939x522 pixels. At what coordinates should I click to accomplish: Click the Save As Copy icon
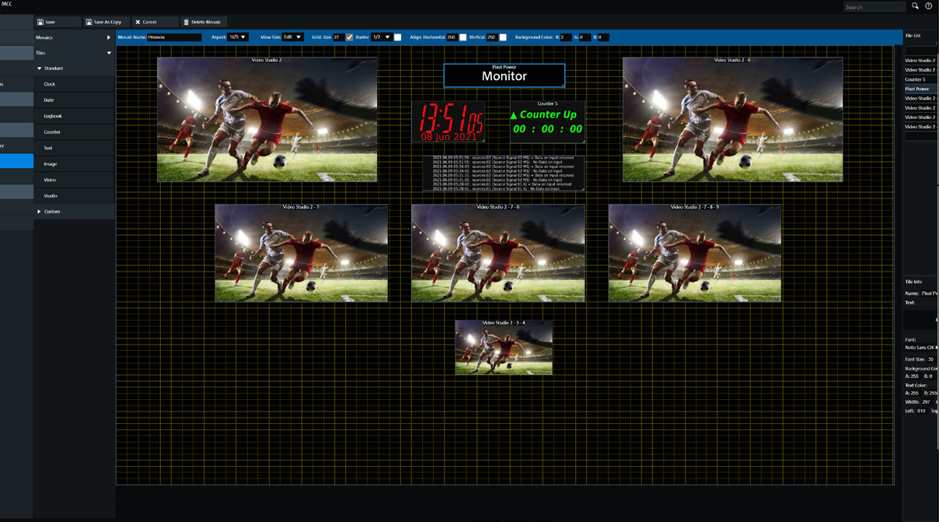[89, 22]
